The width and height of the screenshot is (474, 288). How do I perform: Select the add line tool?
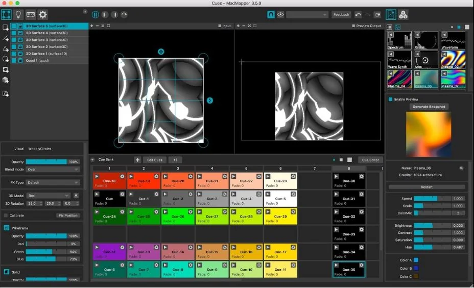6,38
